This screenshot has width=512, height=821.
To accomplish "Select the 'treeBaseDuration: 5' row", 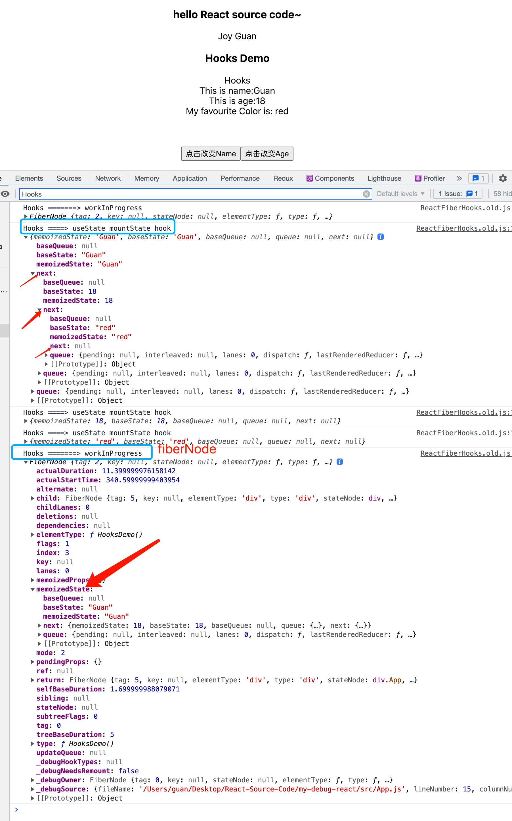I will pos(75,734).
